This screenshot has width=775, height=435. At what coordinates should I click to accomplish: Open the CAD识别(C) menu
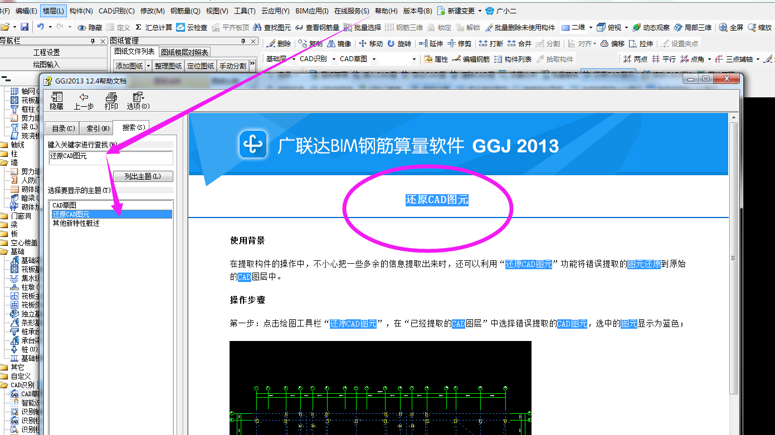117,11
